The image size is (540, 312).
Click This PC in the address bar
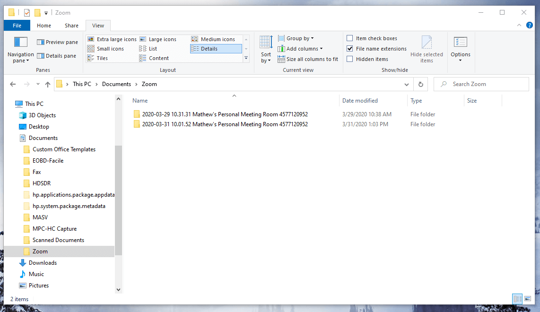click(x=82, y=84)
